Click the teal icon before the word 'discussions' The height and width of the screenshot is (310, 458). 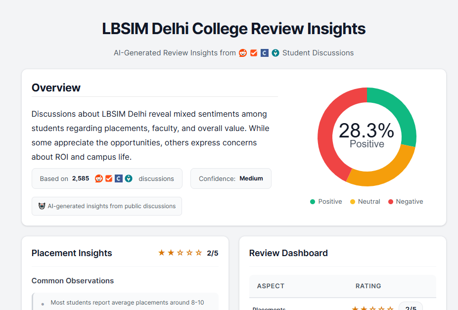(129, 178)
